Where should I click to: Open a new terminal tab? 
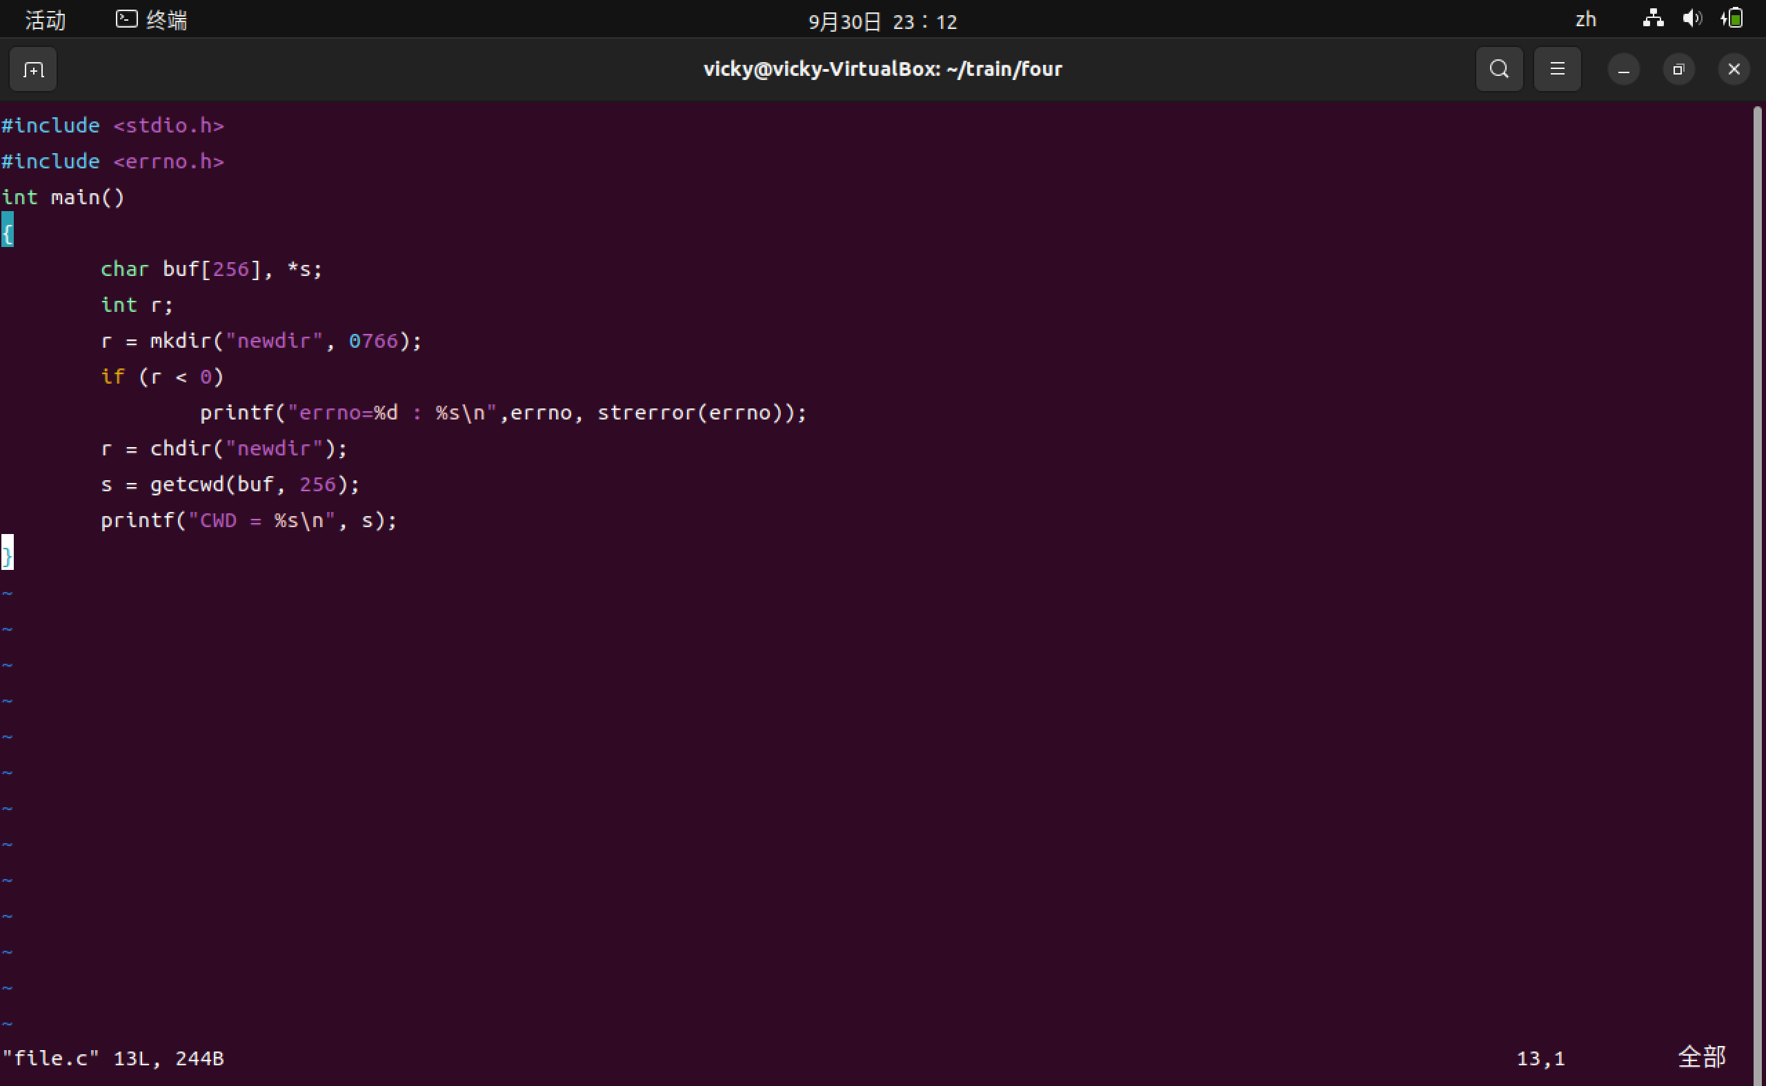click(x=33, y=70)
